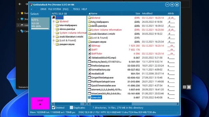Click the magenta Level star box
Viewport: 209px width, 117px height.
click(40, 103)
